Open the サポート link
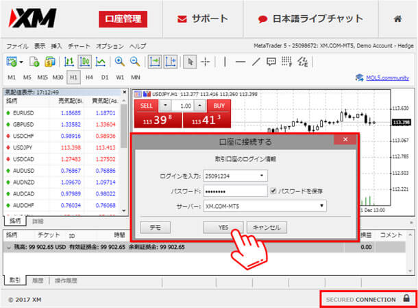This screenshot has height=308, width=418. point(203,19)
